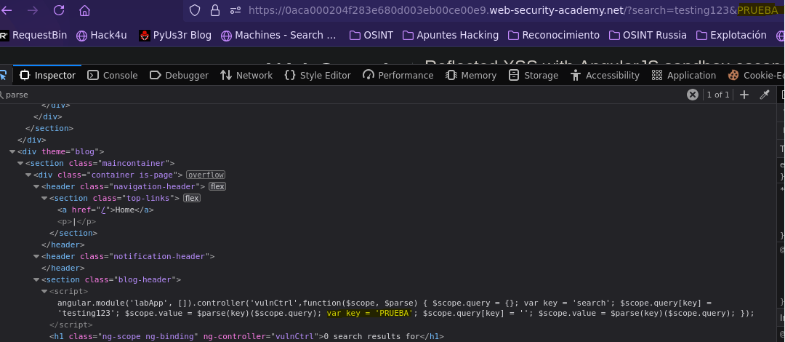This screenshot has width=785, height=342.
Task: Activate the eyedropper color picker tool
Action: point(765,95)
